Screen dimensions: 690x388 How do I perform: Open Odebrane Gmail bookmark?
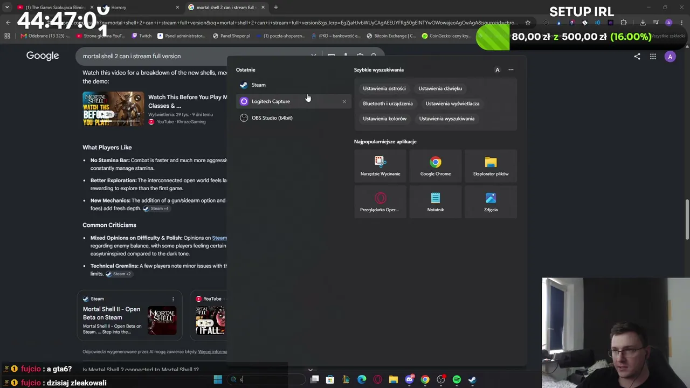click(x=45, y=36)
